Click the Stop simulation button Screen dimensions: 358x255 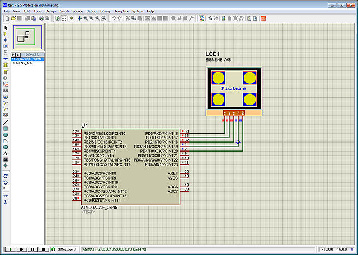point(44,249)
